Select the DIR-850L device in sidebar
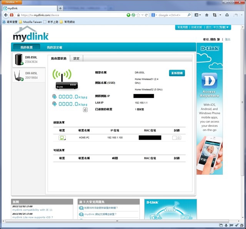This screenshot has height=229, width=246. pyautogui.click(x=29, y=60)
